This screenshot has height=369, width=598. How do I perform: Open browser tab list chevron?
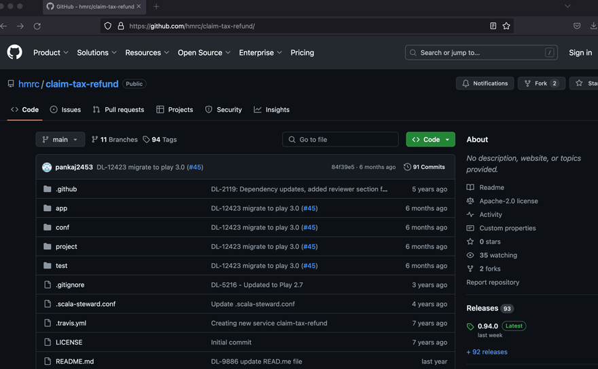(567, 6)
